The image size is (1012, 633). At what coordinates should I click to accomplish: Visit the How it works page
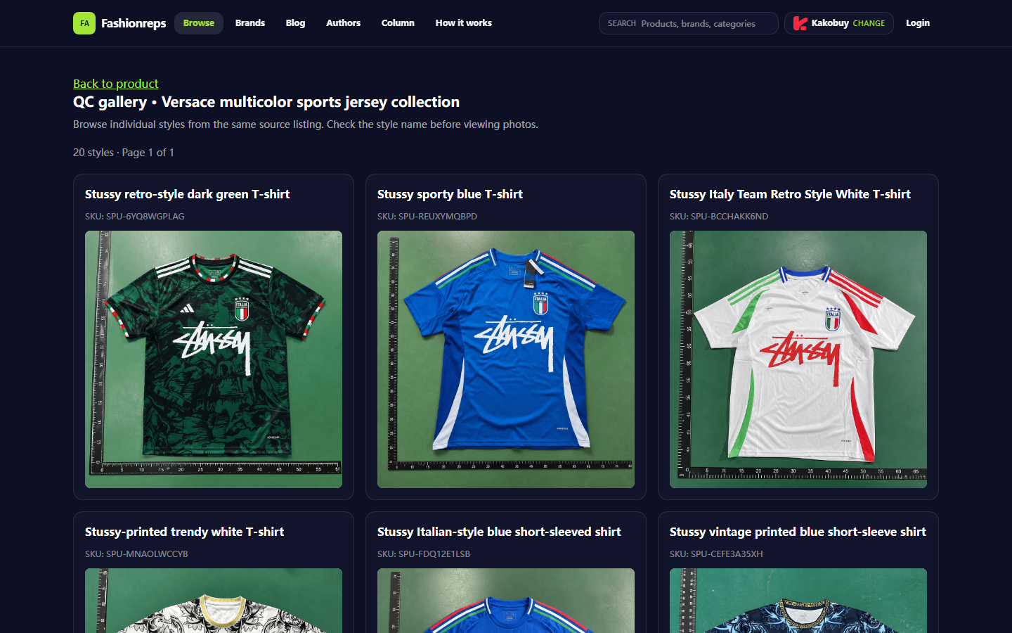point(464,23)
